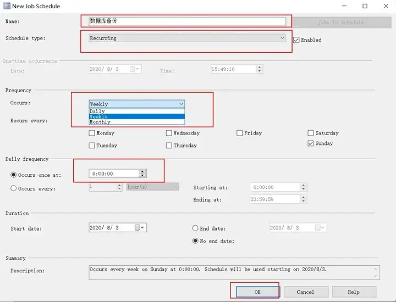This screenshot has width=396, height=302.
Task: Toggle the Enabled checkbox
Action: [x=296, y=40]
